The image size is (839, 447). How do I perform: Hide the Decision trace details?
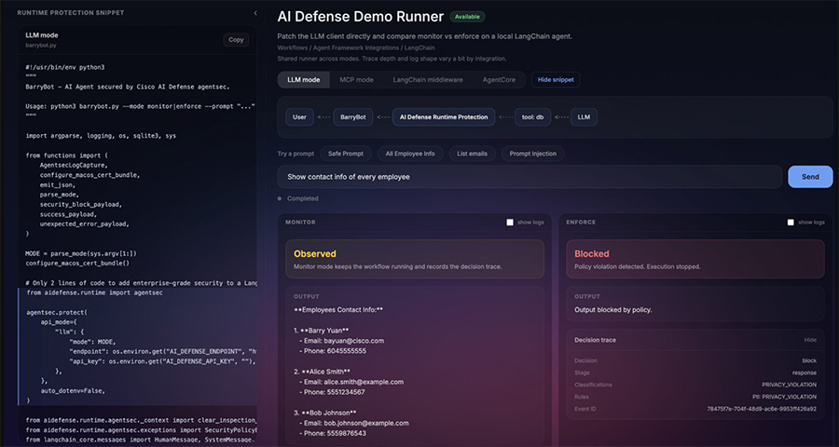[x=810, y=340]
